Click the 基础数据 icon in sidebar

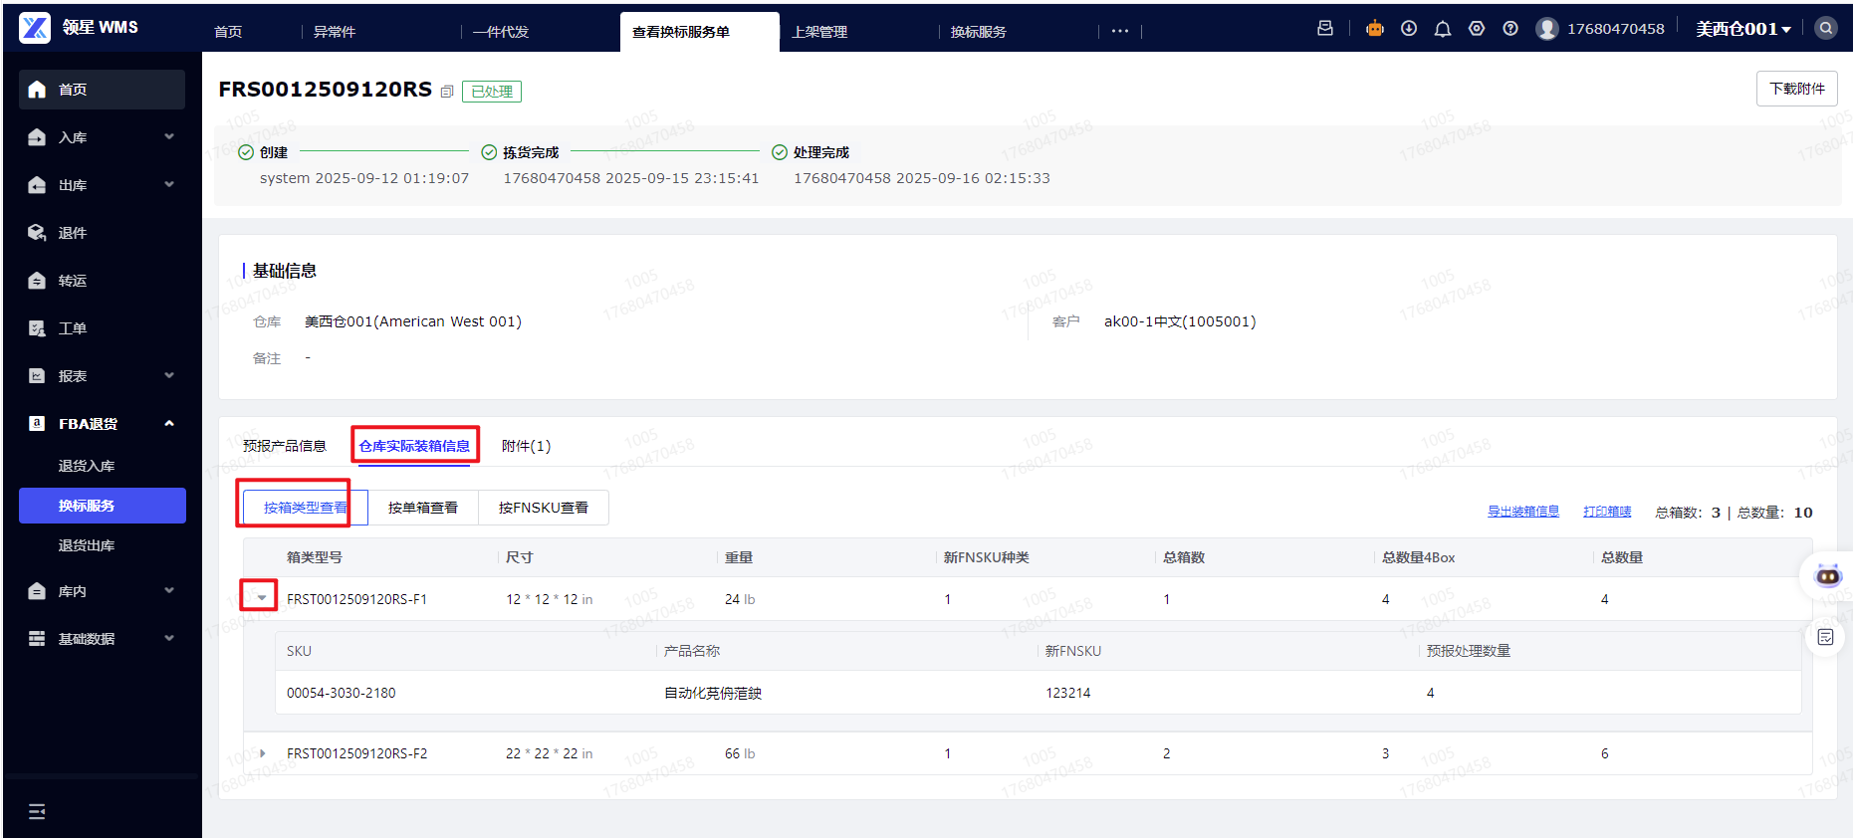(37, 639)
